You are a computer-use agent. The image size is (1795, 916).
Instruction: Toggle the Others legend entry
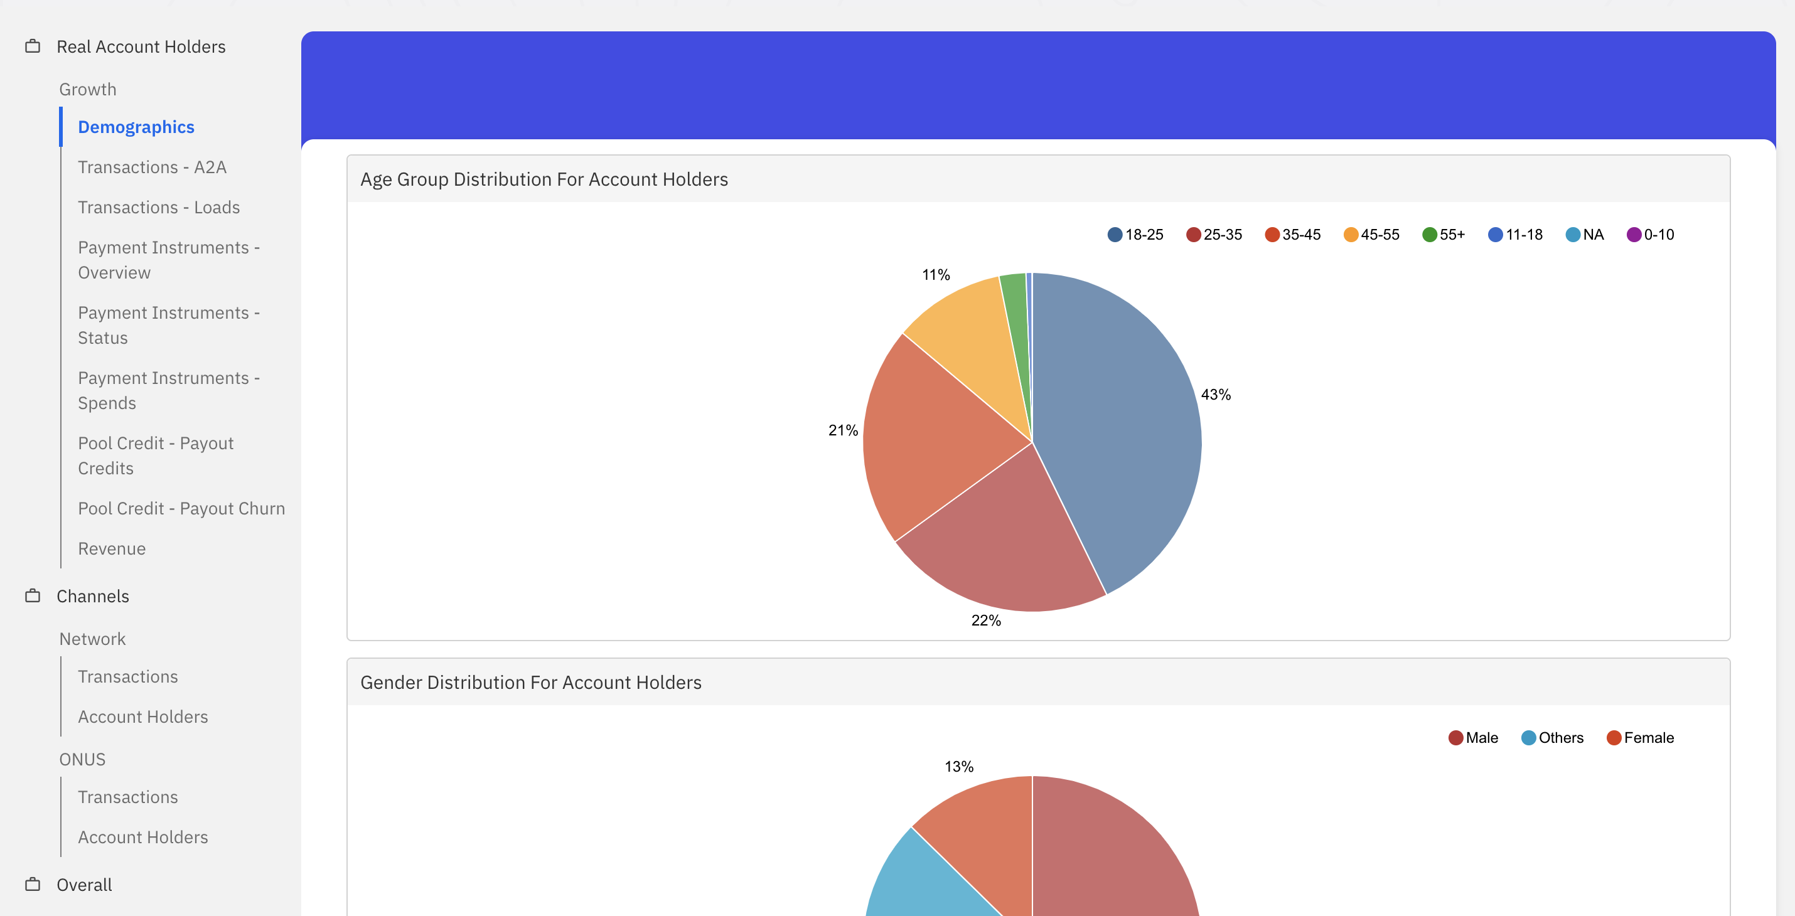(1553, 738)
